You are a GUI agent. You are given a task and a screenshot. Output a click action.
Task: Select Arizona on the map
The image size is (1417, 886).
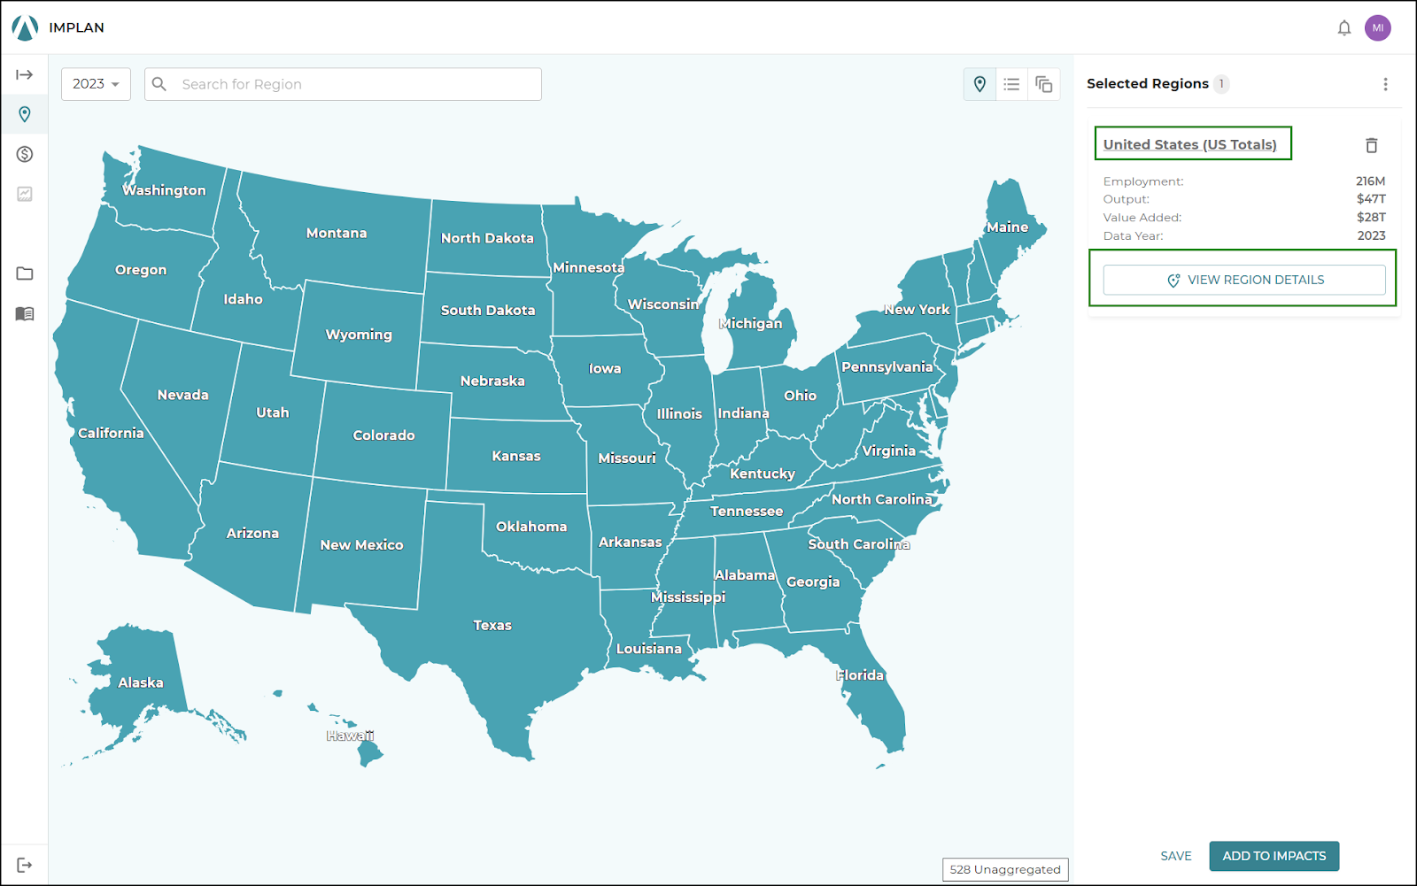(x=252, y=533)
